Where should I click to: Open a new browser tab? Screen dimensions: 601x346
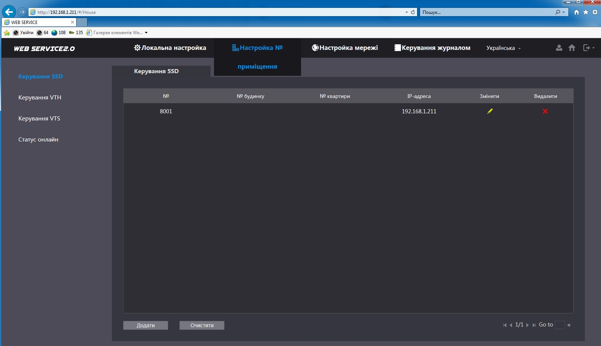coord(82,22)
